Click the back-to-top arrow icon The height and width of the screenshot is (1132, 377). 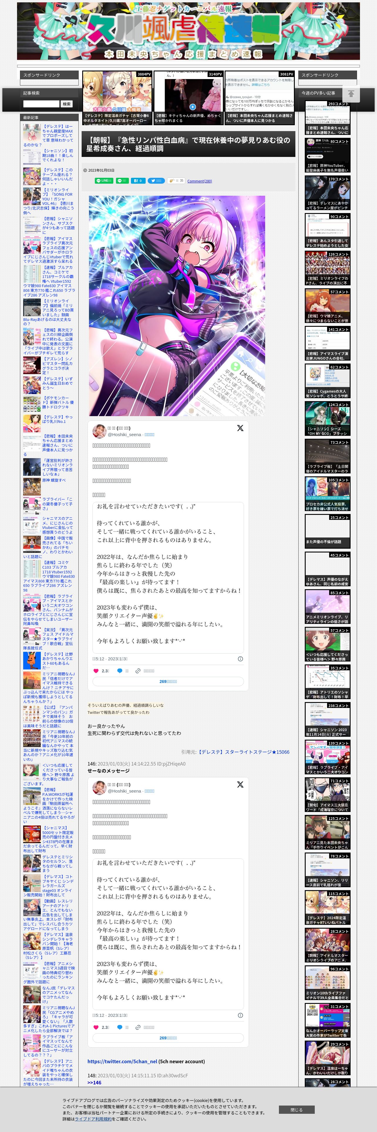(x=351, y=94)
